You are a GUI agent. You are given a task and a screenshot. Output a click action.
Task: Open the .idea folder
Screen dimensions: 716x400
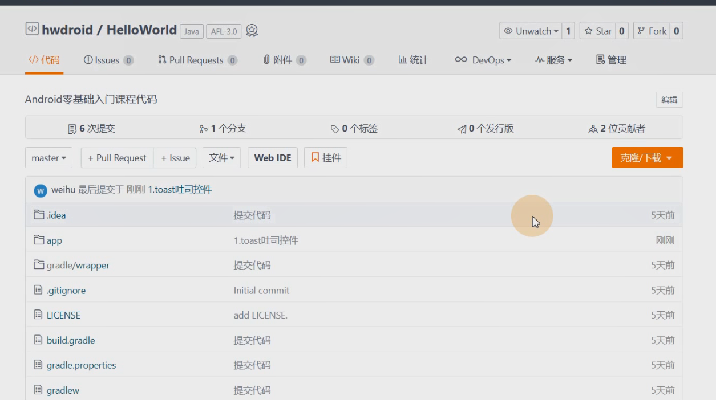tap(56, 215)
